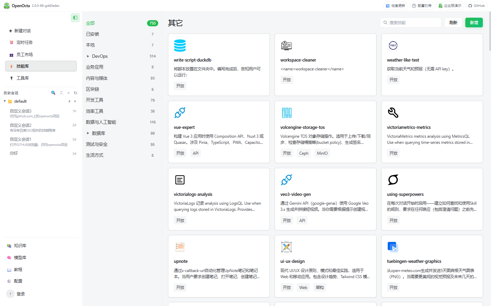This screenshot has height=306, width=491.
Task: Select 生活方式 category
Action: (x=122, y=155)
